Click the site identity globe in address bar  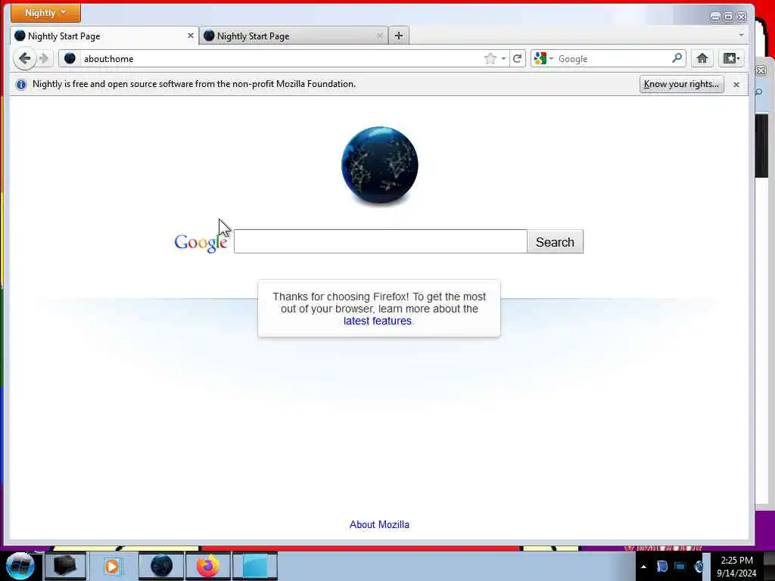click(x=70, y=59)
